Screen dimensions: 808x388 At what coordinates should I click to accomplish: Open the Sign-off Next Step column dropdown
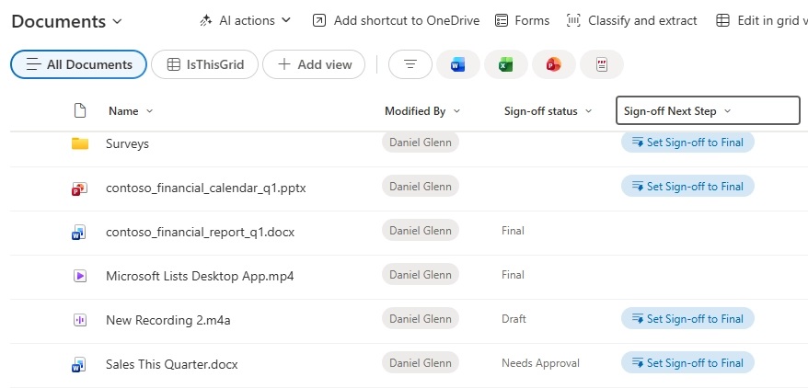tap(728, 111)
